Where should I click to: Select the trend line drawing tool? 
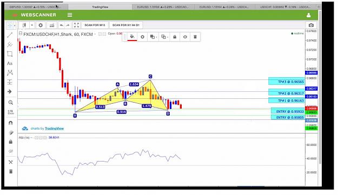(x=10, y=35)
